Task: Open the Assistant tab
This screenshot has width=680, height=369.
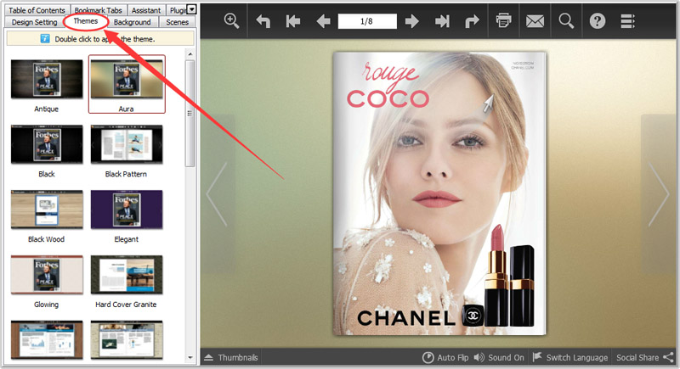Action: (146, 10)
